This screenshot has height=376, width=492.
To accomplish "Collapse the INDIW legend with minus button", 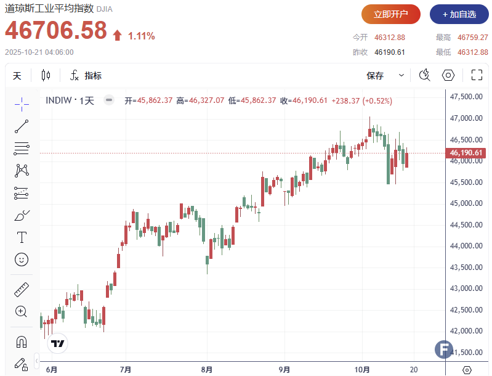I will pyautogui.click(x=109, y=100).
